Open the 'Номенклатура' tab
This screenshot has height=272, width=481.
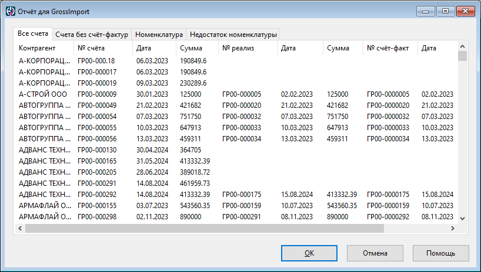click(x=159, y=35)
